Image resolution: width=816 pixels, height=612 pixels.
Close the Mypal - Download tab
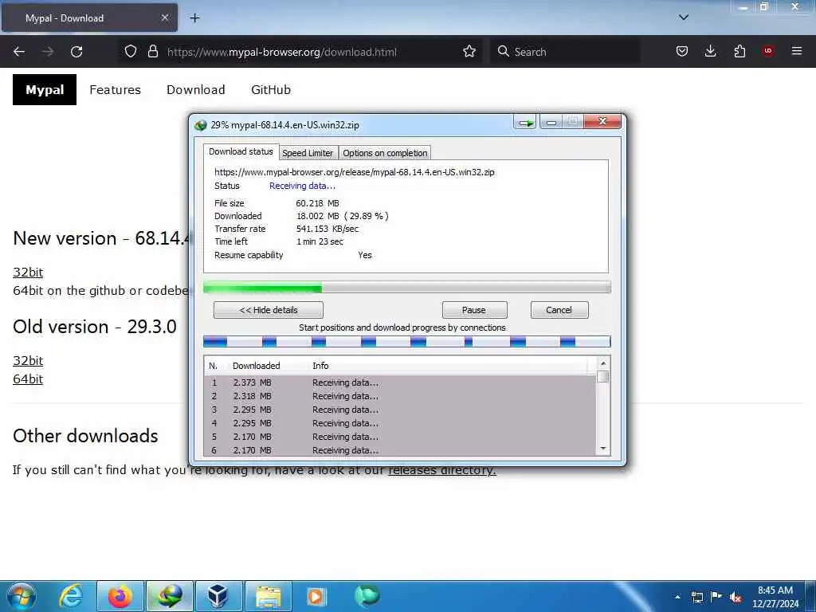(164, 18)
